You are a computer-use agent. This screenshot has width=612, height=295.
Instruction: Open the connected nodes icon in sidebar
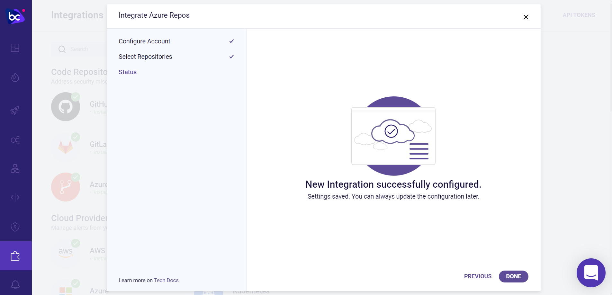15,140
